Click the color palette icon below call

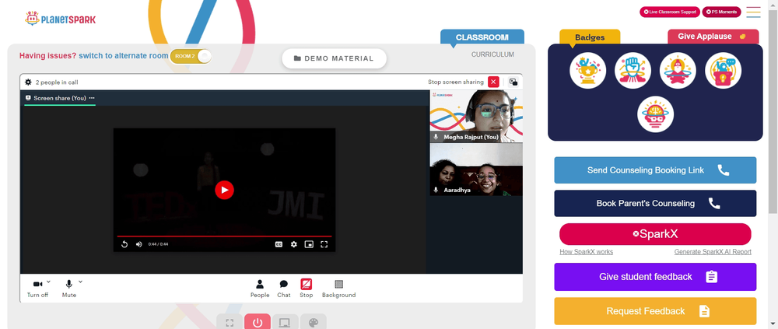[313, 322]
